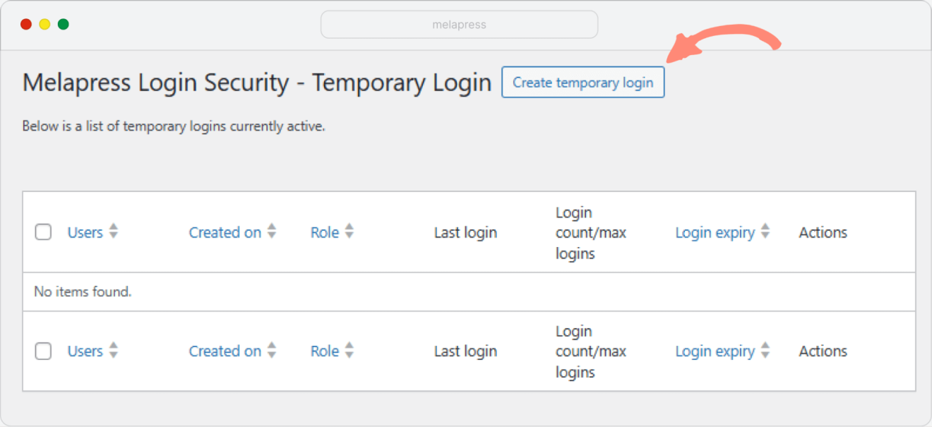Click the sort arrows beside header Created on
The height and width of the screenshot is (427, 932).
272,231
